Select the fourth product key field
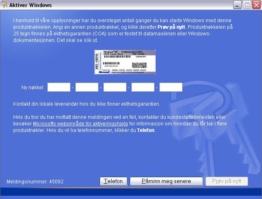The height and width of the screenshot is (199, 262). coord(143,87)
